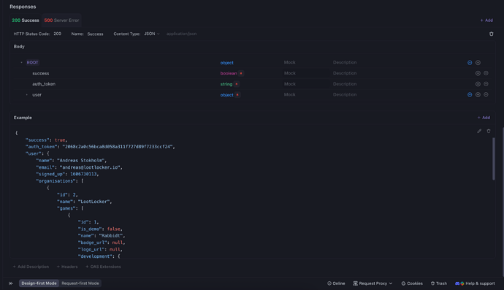Click Description field in success row
The image size is (504, 290).
pos(345,73)
